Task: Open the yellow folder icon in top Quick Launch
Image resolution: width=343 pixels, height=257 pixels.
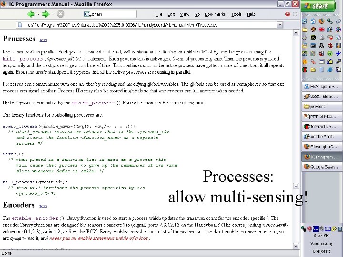Action: 305,30
